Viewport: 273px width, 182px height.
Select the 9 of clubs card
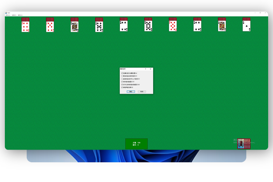click(99, 27)
